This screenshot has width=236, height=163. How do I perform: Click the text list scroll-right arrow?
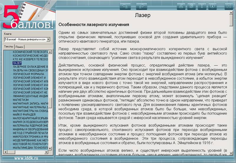coord(46,152)
